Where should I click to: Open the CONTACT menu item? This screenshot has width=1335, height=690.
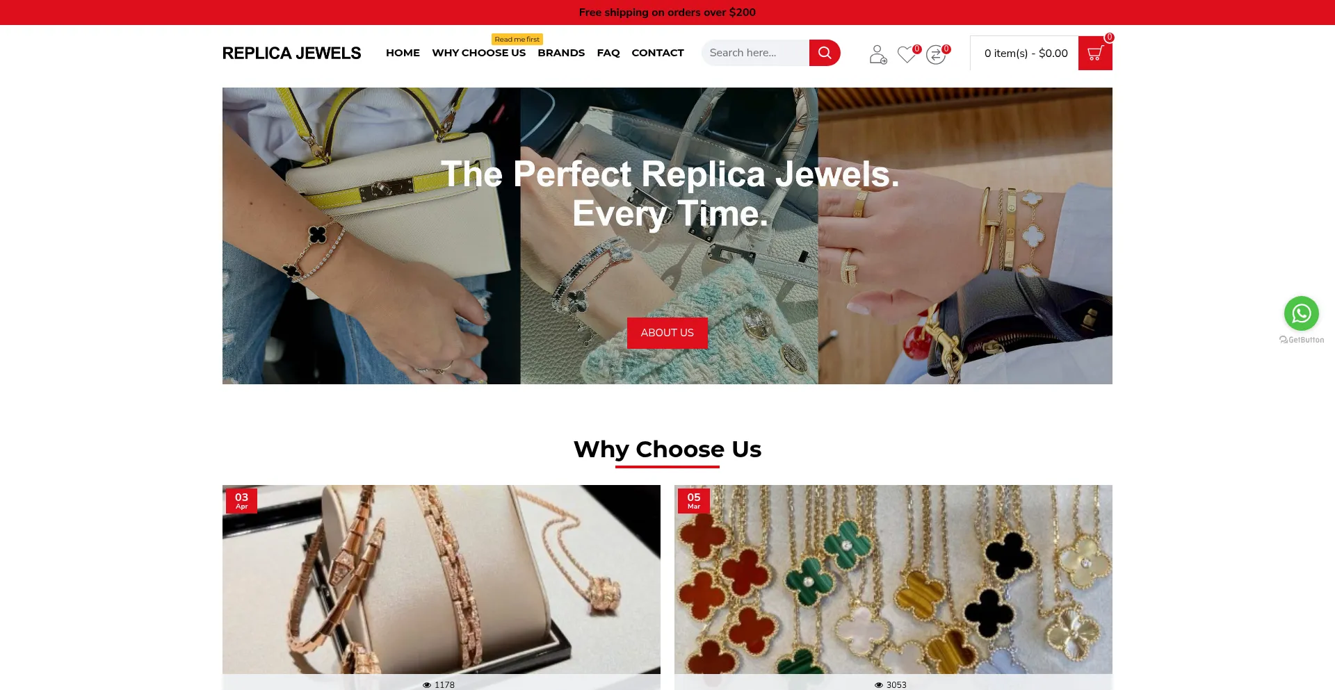pos(658,53)
